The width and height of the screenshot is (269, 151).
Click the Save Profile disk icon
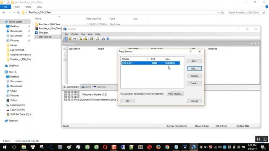point(92,39)
